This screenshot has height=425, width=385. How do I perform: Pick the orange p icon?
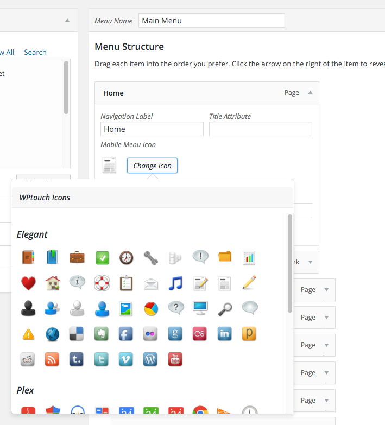point(249,334)
